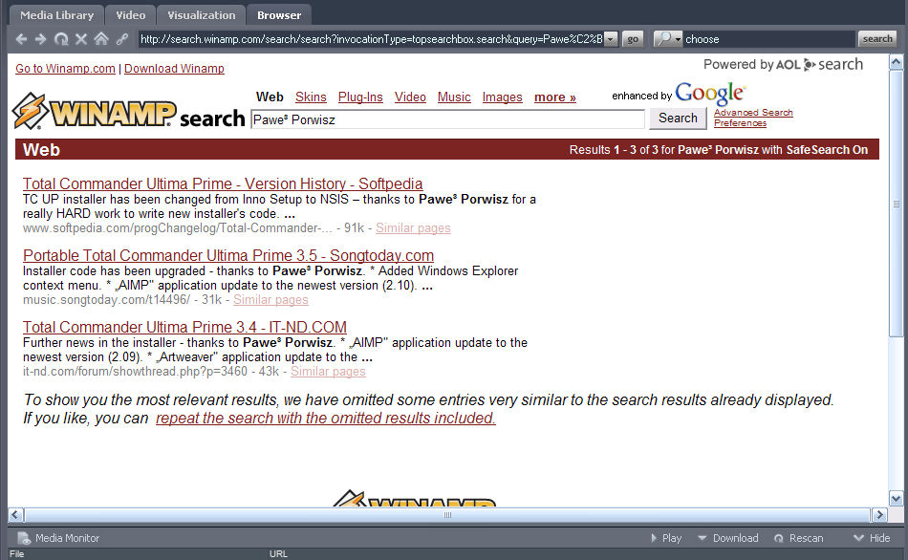Click the vertical scrollbar thumb

[x=896, y=204]
